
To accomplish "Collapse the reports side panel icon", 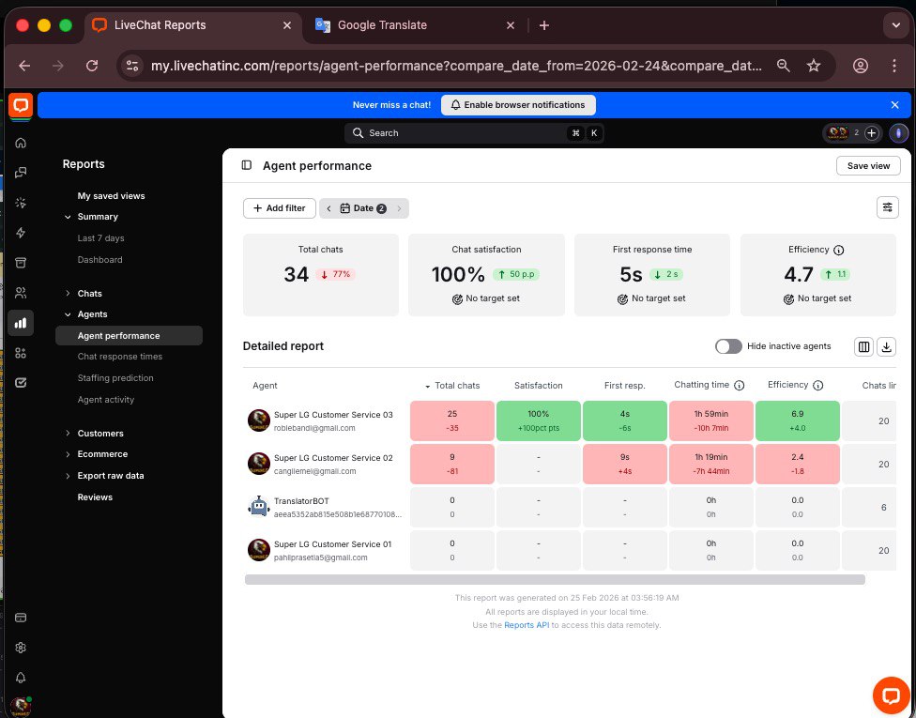I will tap(247, 165).
